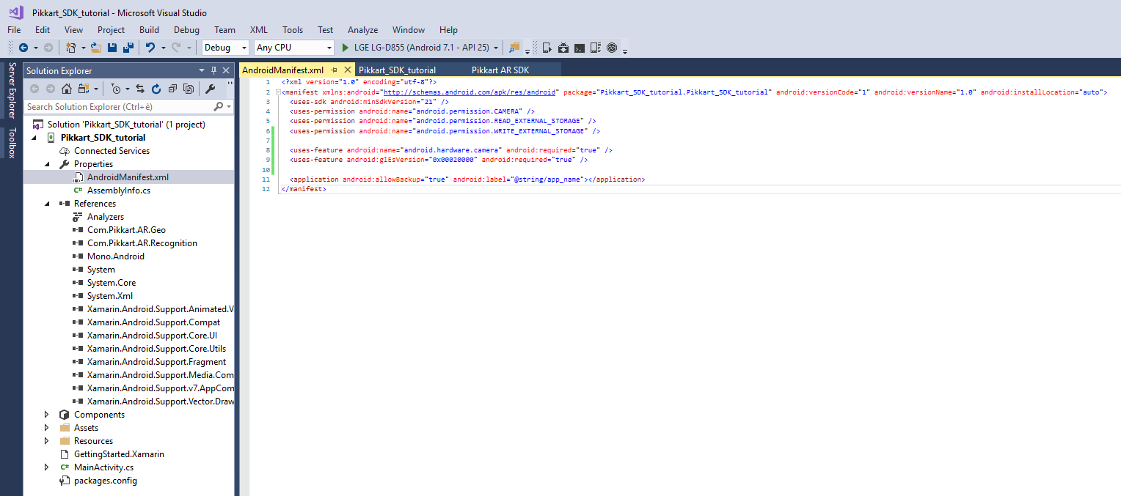Click the Pending Changes Filter clock icon
Image resolution: width=1121 pixels, height=496 pixels.
(116, 89)
